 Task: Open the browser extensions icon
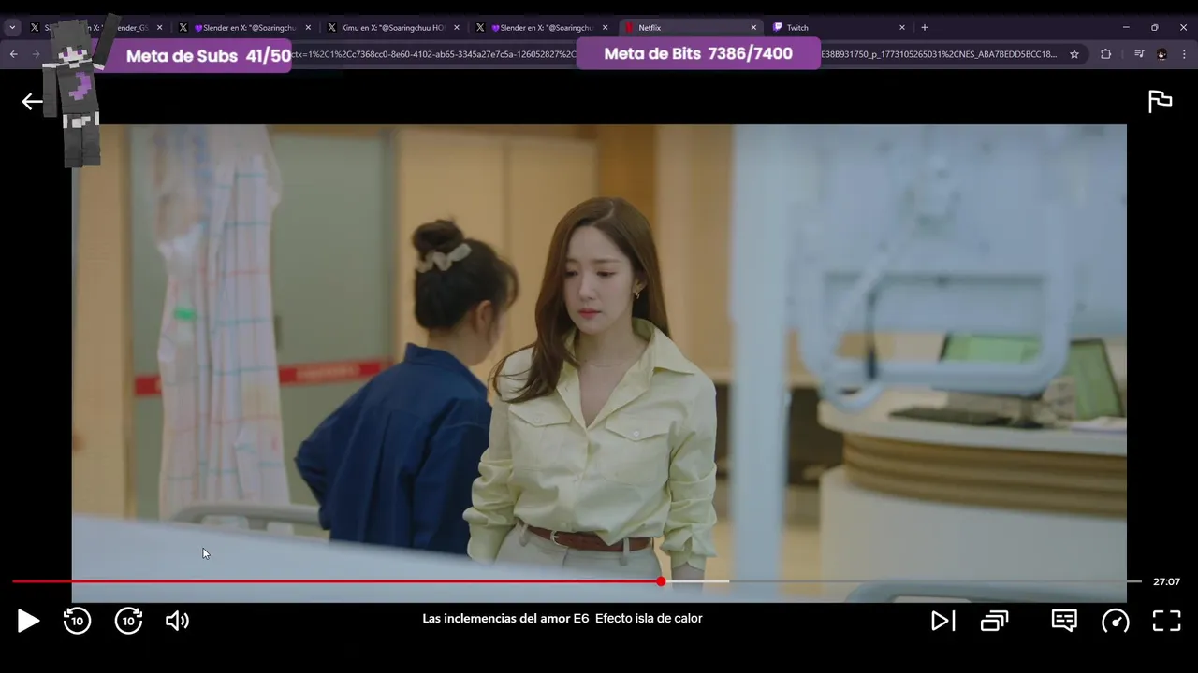[1105, 54]
